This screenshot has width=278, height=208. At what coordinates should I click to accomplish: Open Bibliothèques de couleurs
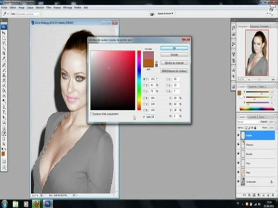pyautogui.click(x=174, y=71)
